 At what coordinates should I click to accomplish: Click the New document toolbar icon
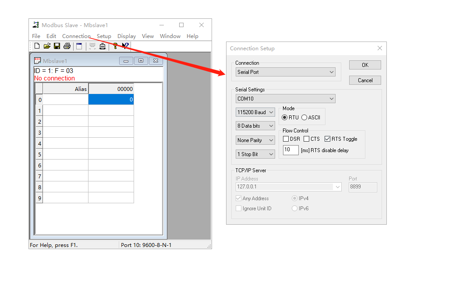pyautogui.click(x=37, y=46)
